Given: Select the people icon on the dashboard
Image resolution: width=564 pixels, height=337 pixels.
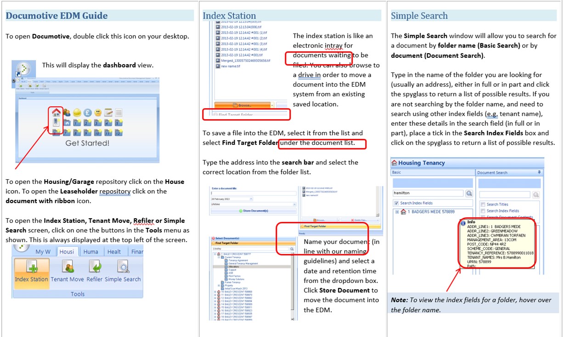Looking at the screenshot, I should [x=67, y=112].
